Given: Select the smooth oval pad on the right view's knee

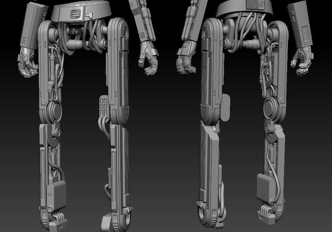Looking at the screenshot, I should (x=225, y=108).
